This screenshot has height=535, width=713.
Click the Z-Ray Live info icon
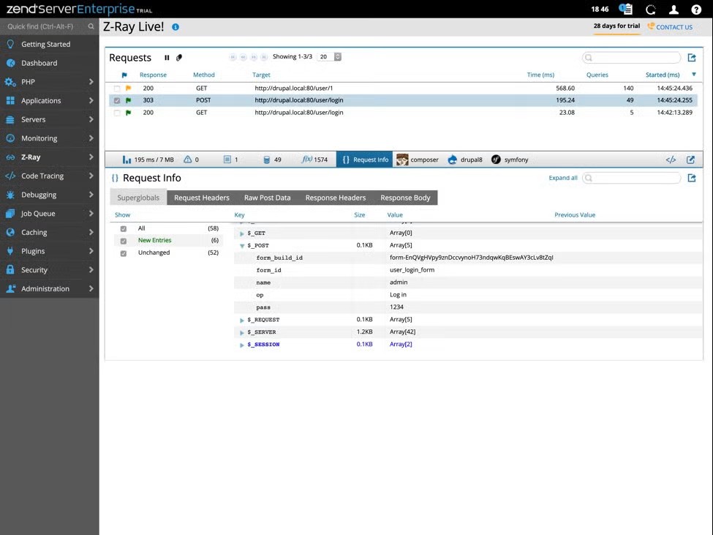175,27
